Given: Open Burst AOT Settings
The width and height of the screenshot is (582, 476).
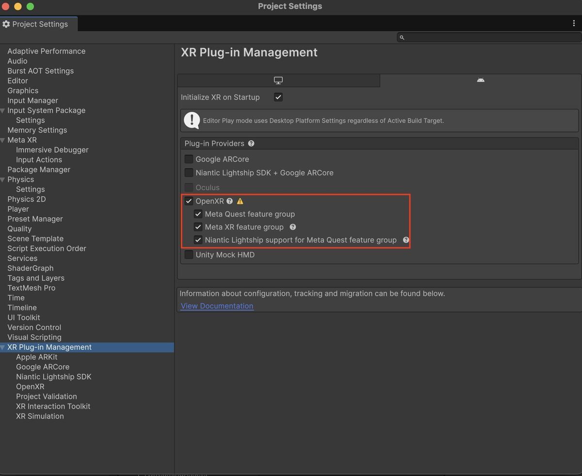Looking at the screenshot, I should (x=41, y=71).
